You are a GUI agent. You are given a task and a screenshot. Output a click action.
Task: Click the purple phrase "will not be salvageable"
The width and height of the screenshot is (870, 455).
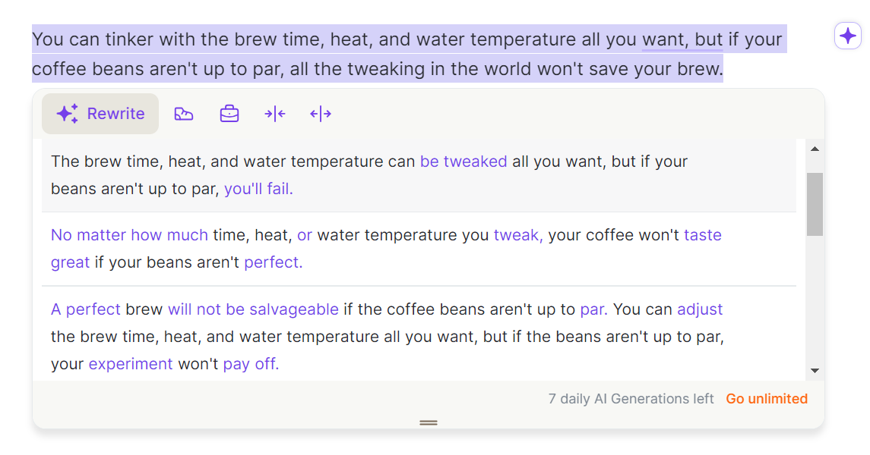[253, 309]
